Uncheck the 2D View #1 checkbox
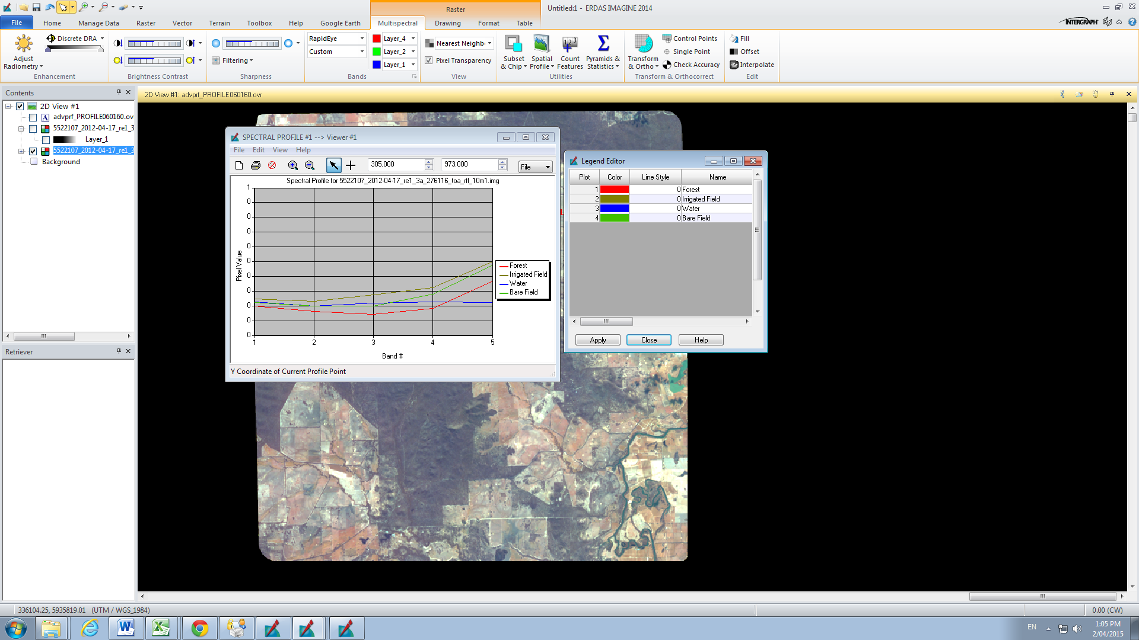 [20, 107]
